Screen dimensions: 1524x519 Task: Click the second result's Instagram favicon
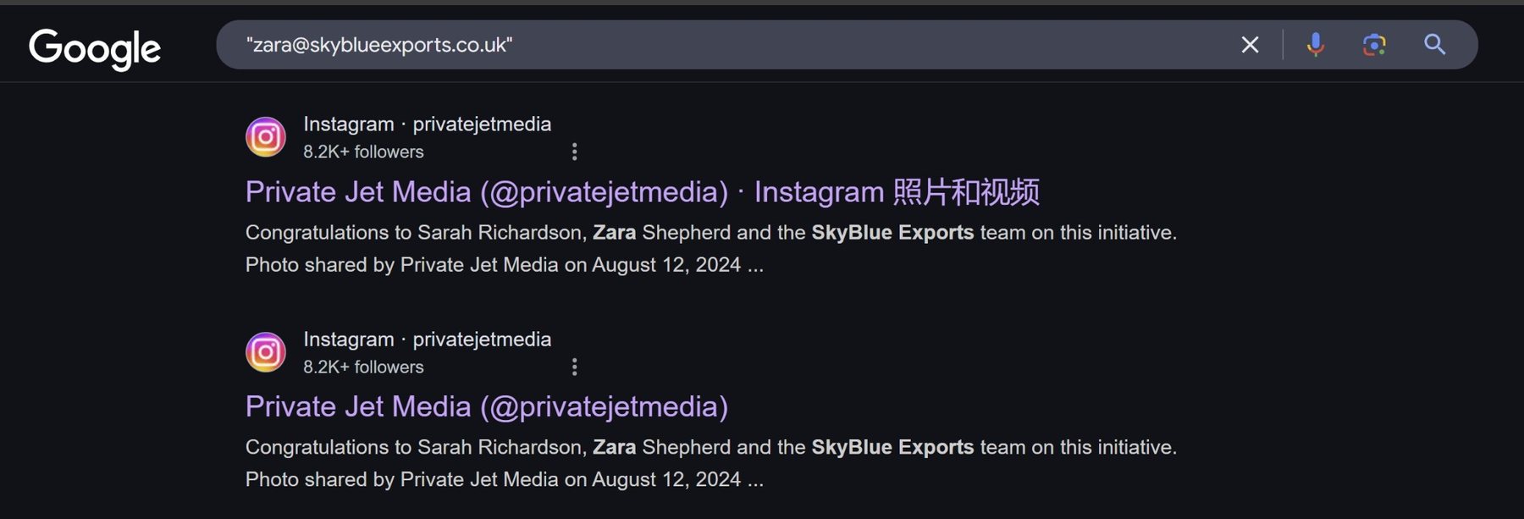point(266,351)
